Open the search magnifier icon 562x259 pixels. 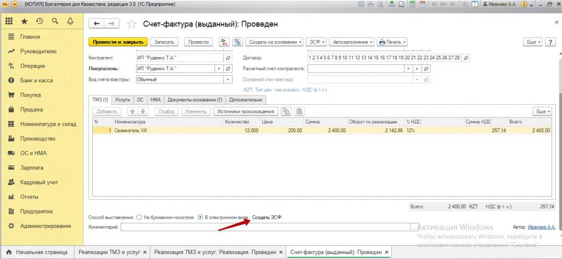pyautogui.click(x=55, y=21)
